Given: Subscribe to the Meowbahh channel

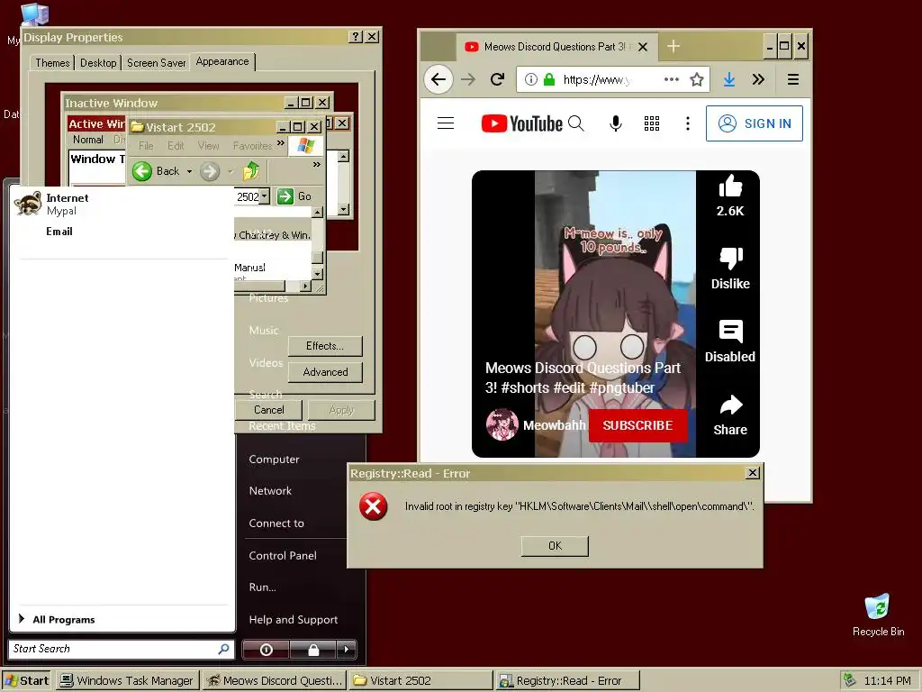Looking at the screenshot, I should tap(637, 425).
